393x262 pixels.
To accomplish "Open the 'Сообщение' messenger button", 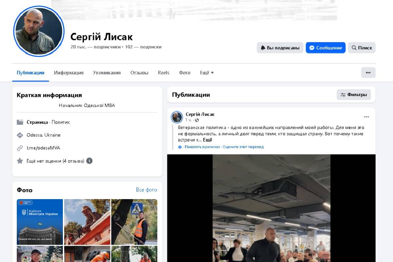I will click(x=326, y=48).
